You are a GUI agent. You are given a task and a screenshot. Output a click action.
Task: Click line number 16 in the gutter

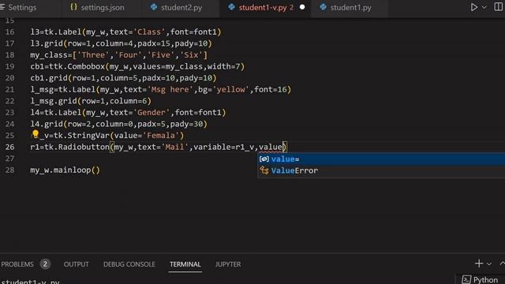pos(10,32)
